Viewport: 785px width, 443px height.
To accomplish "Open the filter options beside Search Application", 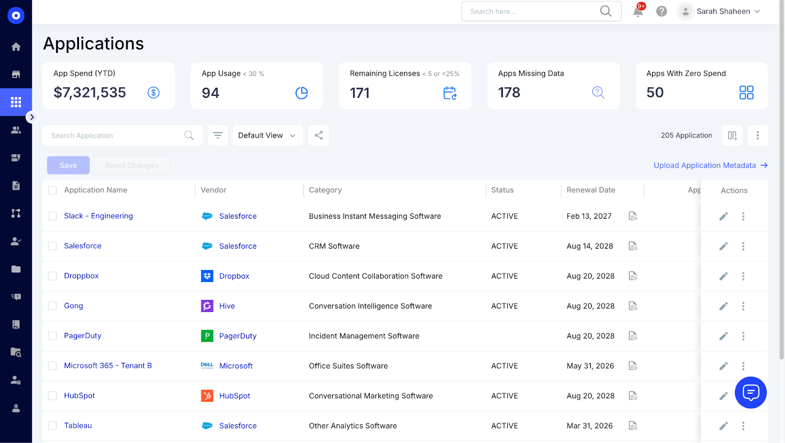I will pyautogui.click(x=217, y=135).
